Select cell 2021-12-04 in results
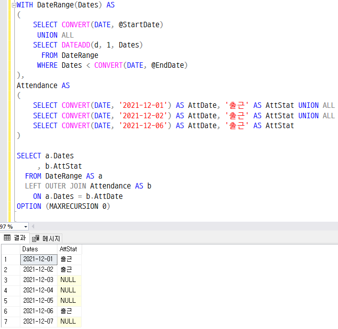The width and height of the screenshot is (338, 329). pyautogui.click(x=39, y=290)
